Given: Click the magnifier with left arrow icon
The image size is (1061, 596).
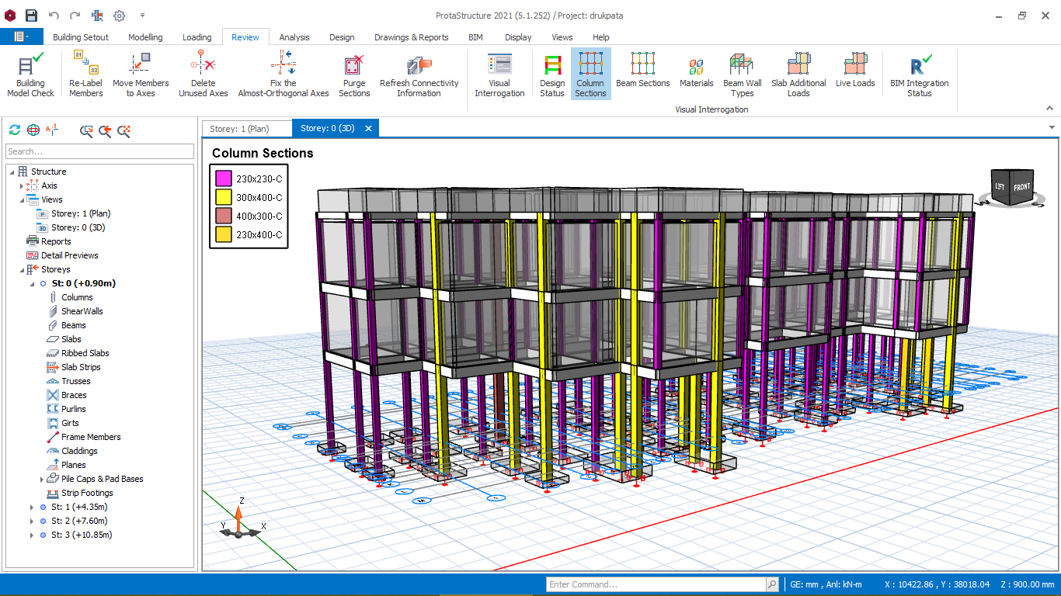Looking at the screenshot, I should 105,130.
